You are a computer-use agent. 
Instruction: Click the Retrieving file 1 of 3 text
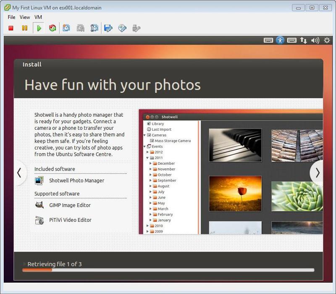click(55, 264)
